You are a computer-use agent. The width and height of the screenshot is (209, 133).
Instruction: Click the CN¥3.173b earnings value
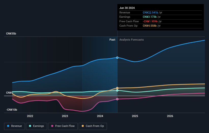tap(150, 17)
